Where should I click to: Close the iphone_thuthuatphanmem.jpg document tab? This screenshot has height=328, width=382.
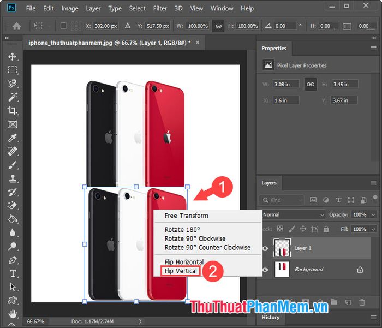(x=198, y=43)
